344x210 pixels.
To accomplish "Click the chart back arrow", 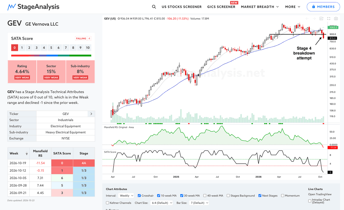I will pyautogui.click(x=307, y=19).
